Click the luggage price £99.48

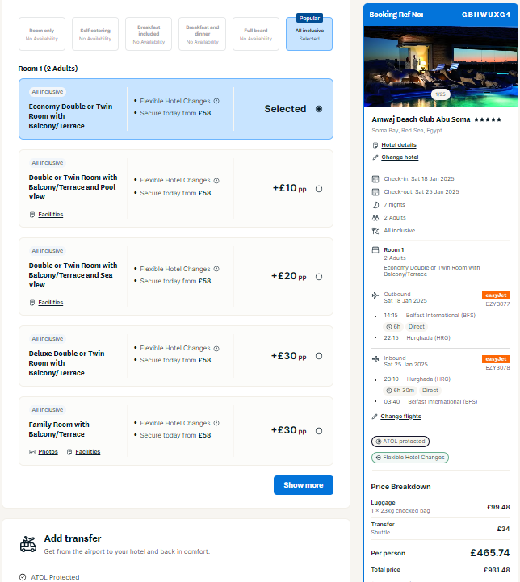coord(498,507)
